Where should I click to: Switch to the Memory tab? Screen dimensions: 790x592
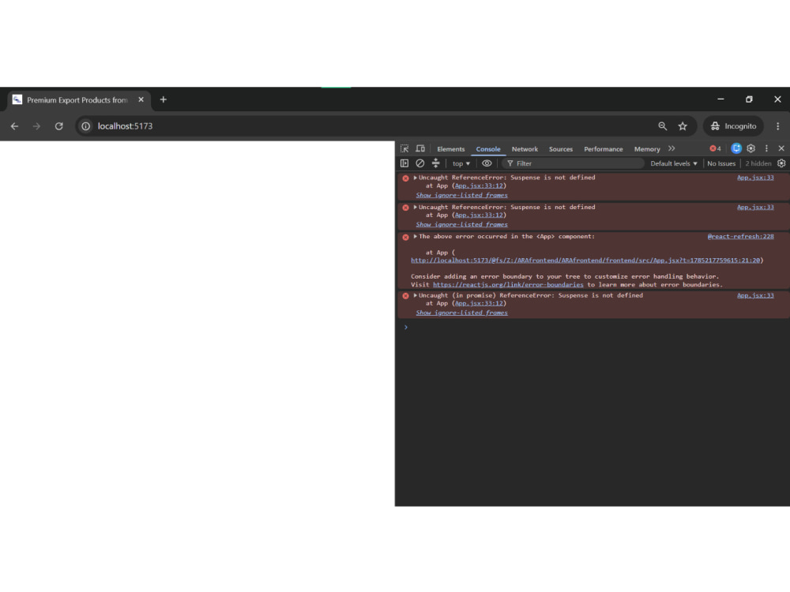coord(647,149)
